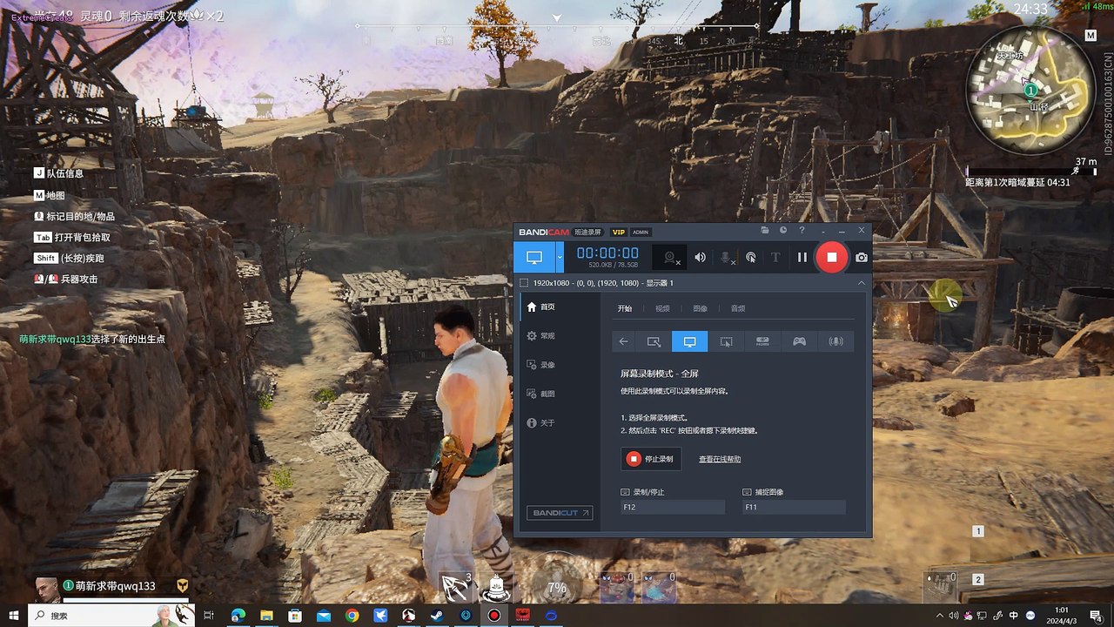This screenshot has width=1114, height=627.
Task: Click the VIP badge in Bandicam title
Action: tap(619, 232)
